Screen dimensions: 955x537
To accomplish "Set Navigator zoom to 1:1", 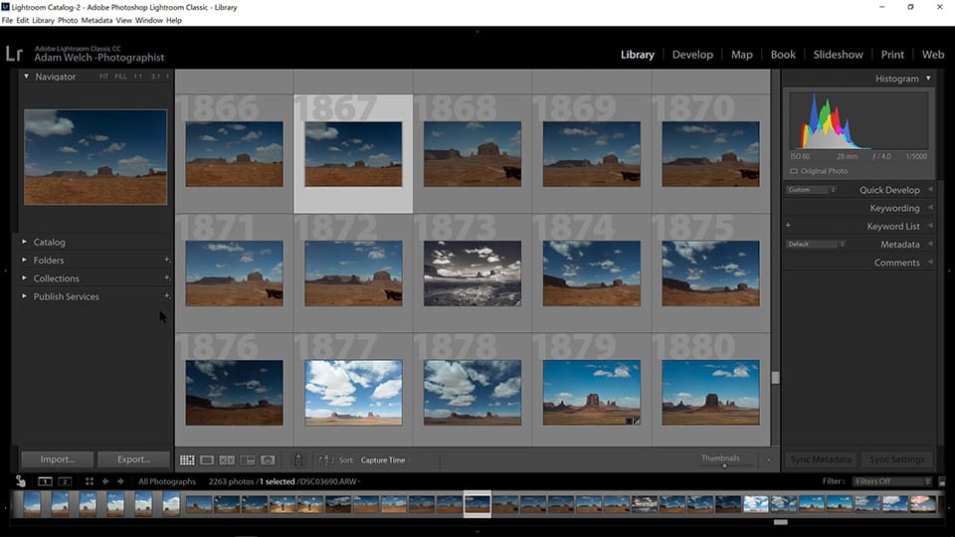I will click(137, 77).
